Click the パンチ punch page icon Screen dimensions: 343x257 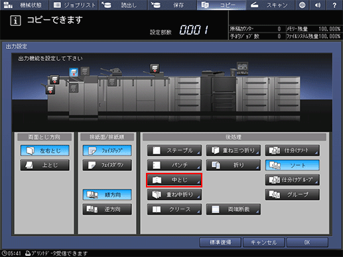(x=157, y=165)
